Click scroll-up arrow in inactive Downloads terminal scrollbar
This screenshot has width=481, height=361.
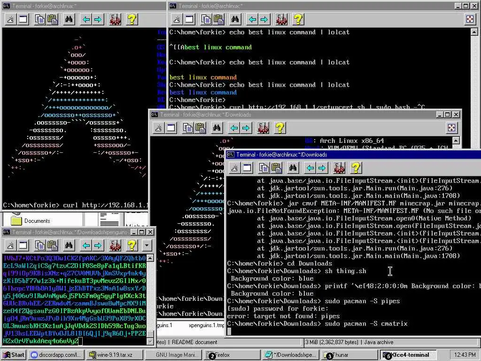tap(456, 141)
